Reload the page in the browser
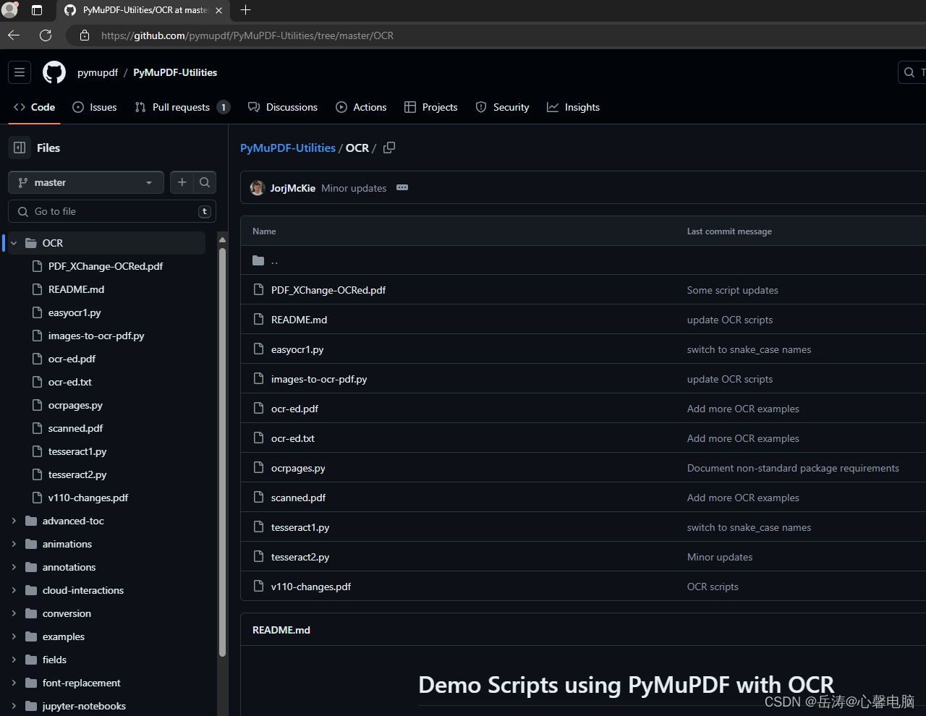Viewport: 926px width, 716px height. click(x=45, y=35)
